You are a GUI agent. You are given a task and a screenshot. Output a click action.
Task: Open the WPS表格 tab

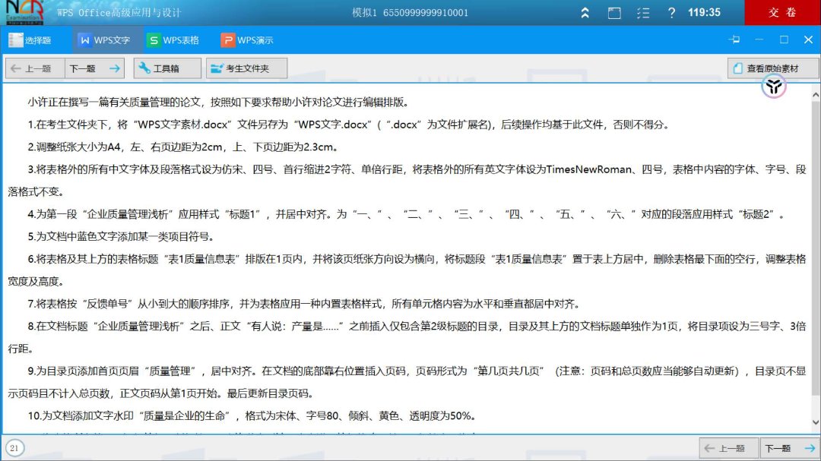pos(173,40)
